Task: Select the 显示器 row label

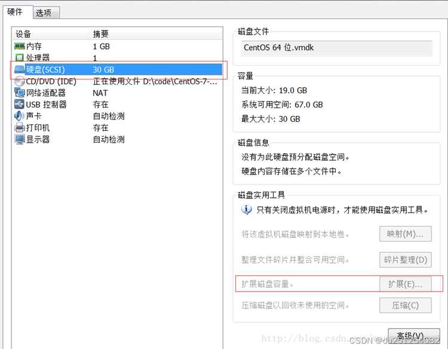Action: (x=38, y=139)
